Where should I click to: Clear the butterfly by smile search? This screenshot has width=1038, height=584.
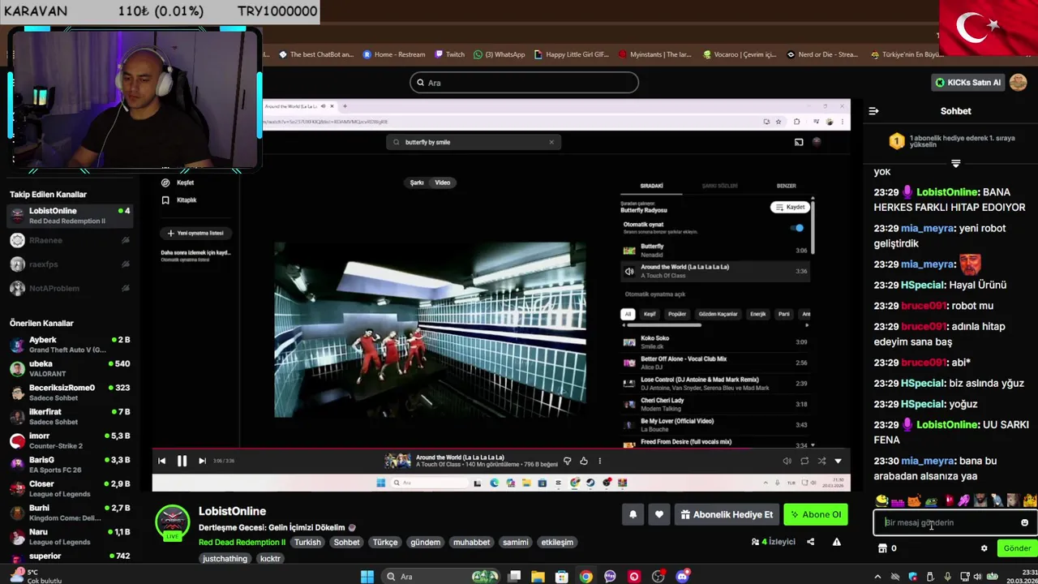pos(551,142)
